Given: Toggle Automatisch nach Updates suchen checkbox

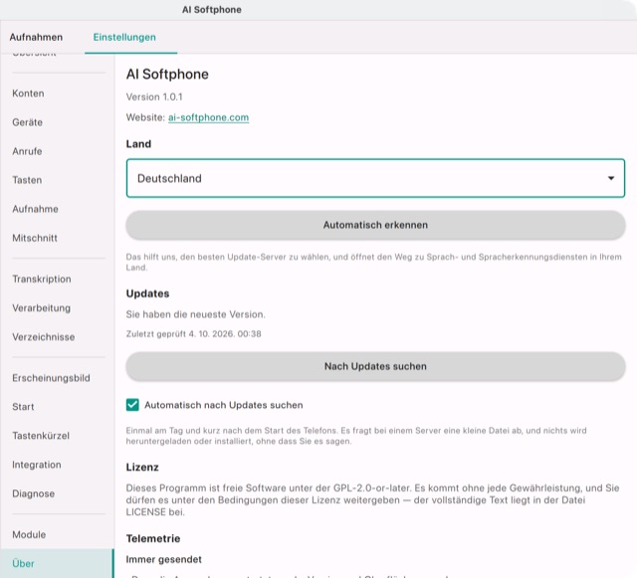Looking at the screenshot, I should click(132, 405).
